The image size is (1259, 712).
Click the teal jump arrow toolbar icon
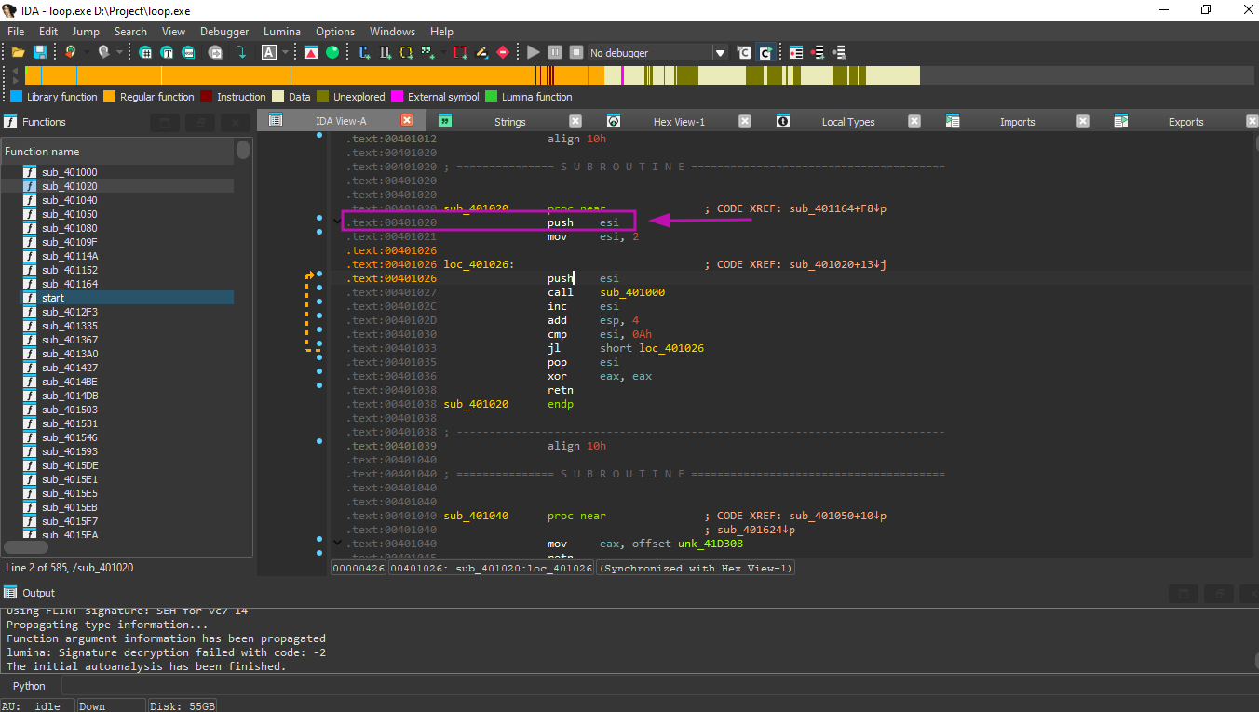(242, 53)
